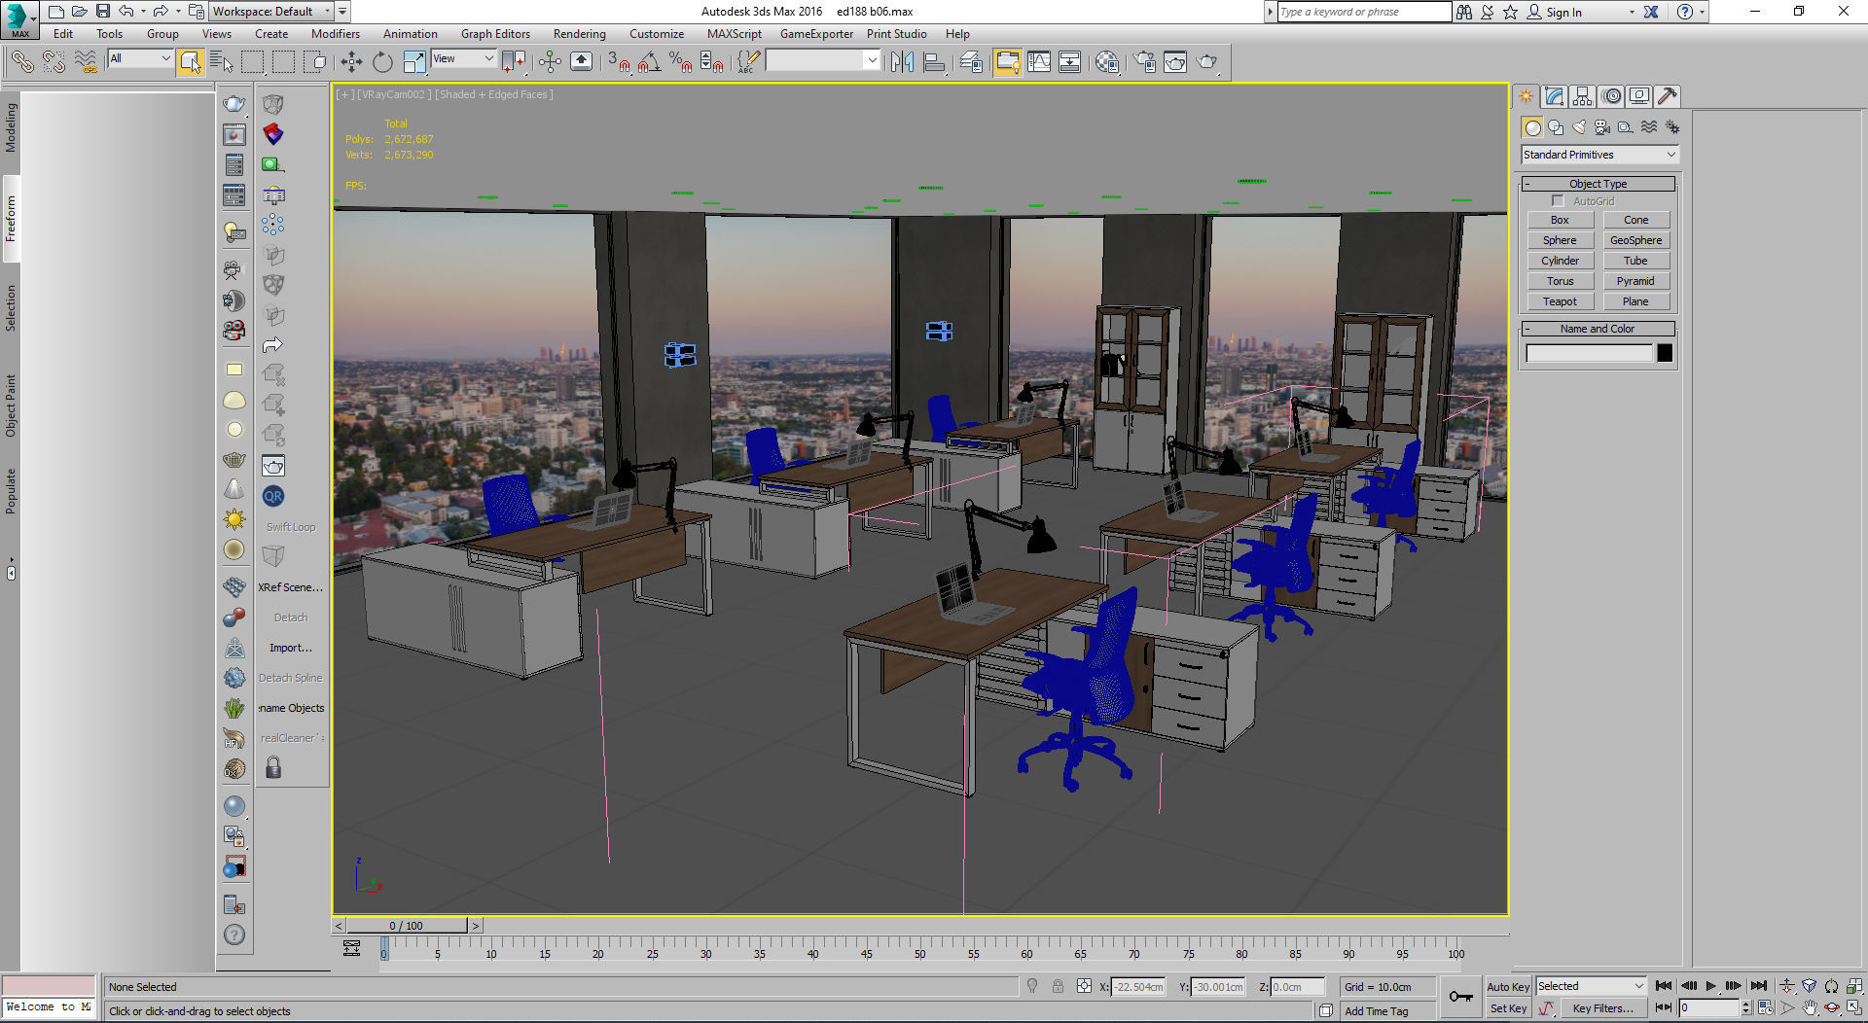This screenshot has height=1023, width=1868.
Task: Click Bind to Space Warp icon
Action: [x=86, y=62]
